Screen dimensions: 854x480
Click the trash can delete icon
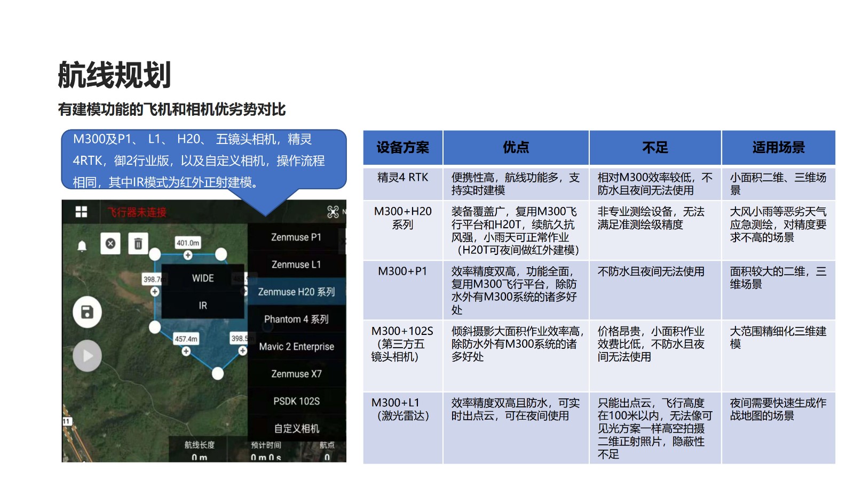(138, 244)
